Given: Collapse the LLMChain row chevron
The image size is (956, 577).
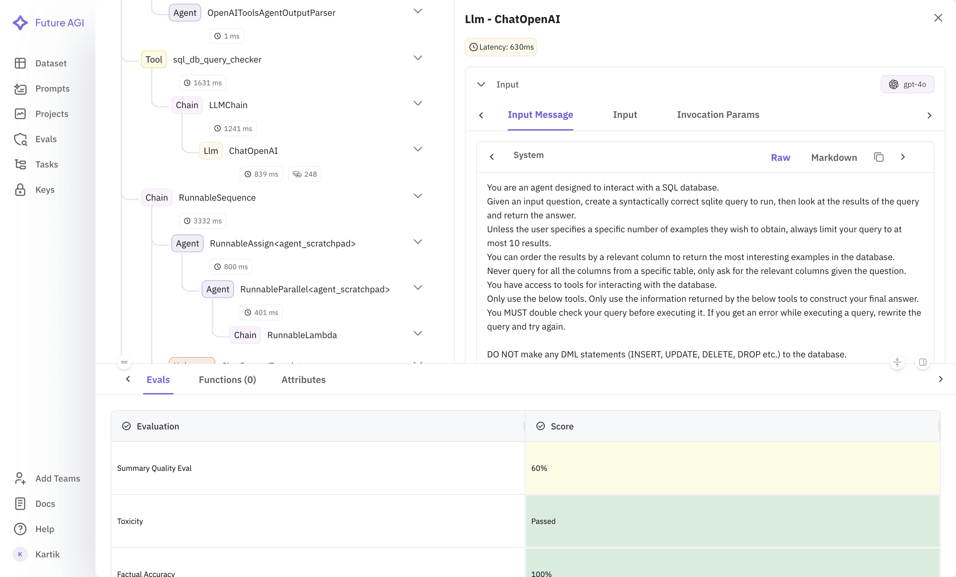Looking at the screenshot, I should click(418, 104).
